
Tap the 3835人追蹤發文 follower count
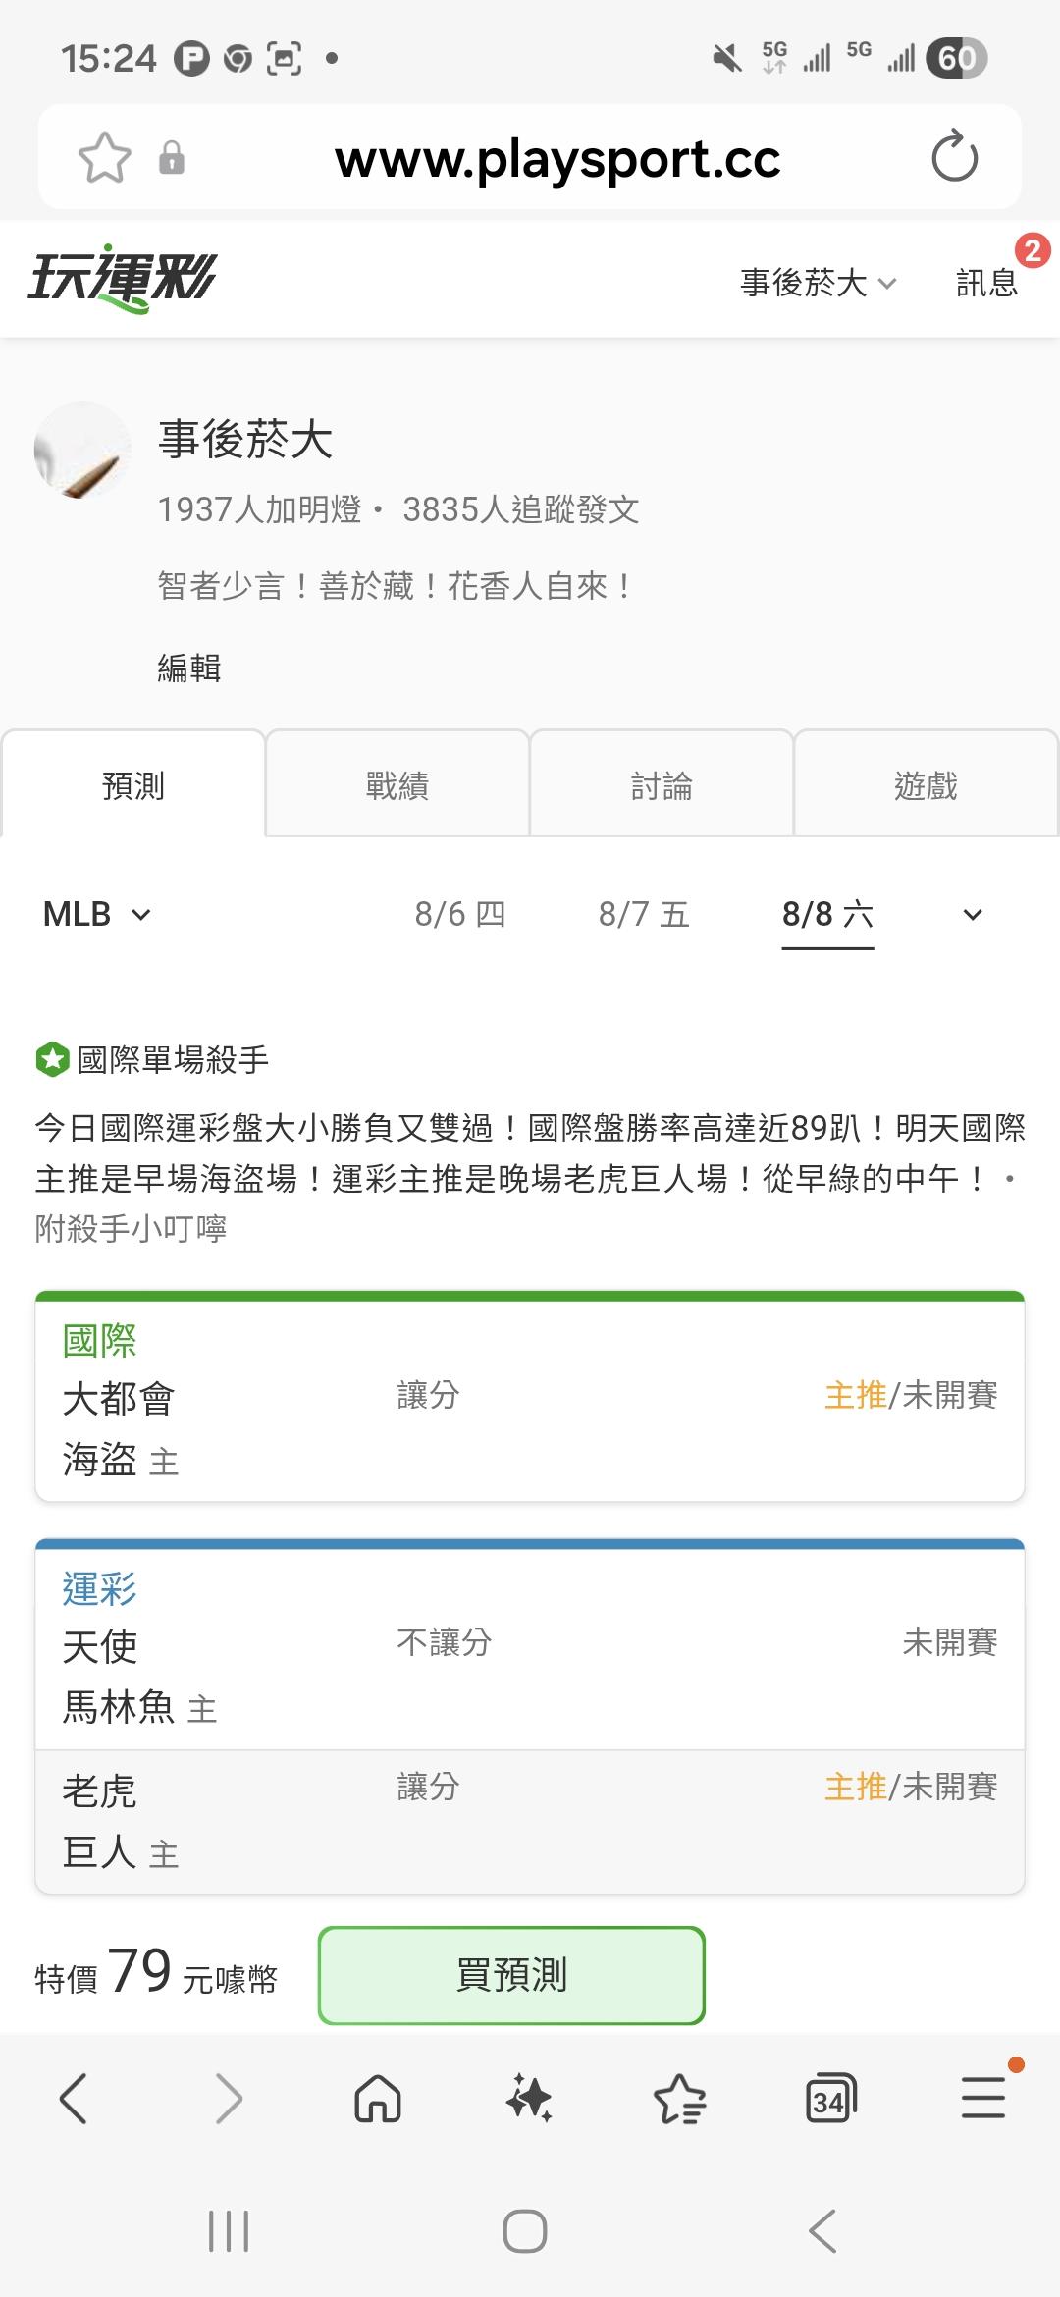coord(521,509)
